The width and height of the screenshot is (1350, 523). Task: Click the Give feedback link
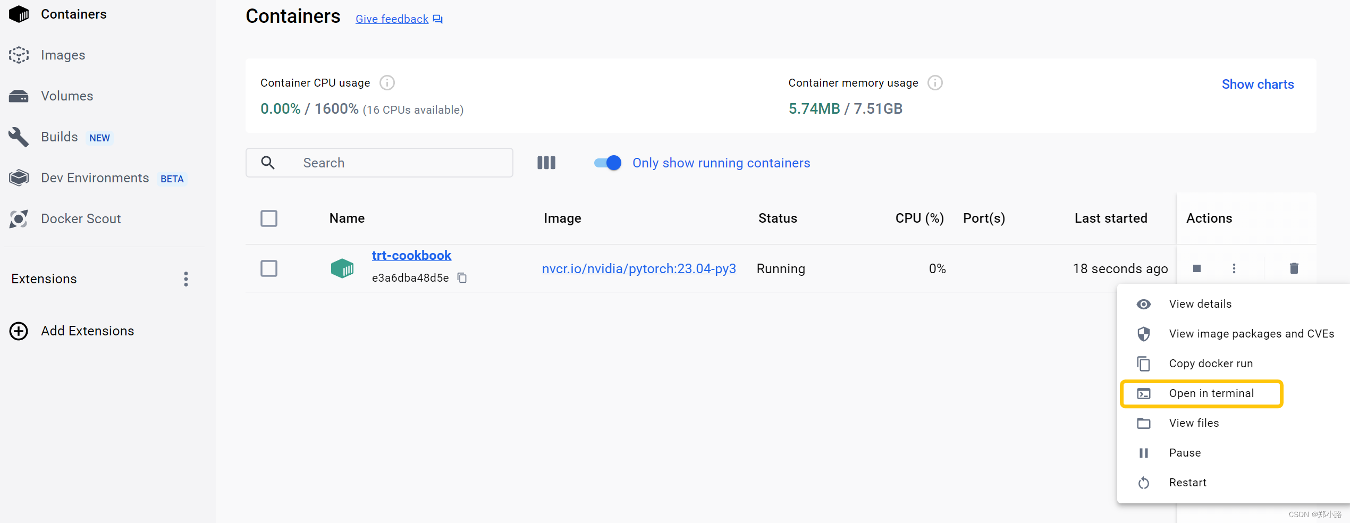(x=392, y=19)
